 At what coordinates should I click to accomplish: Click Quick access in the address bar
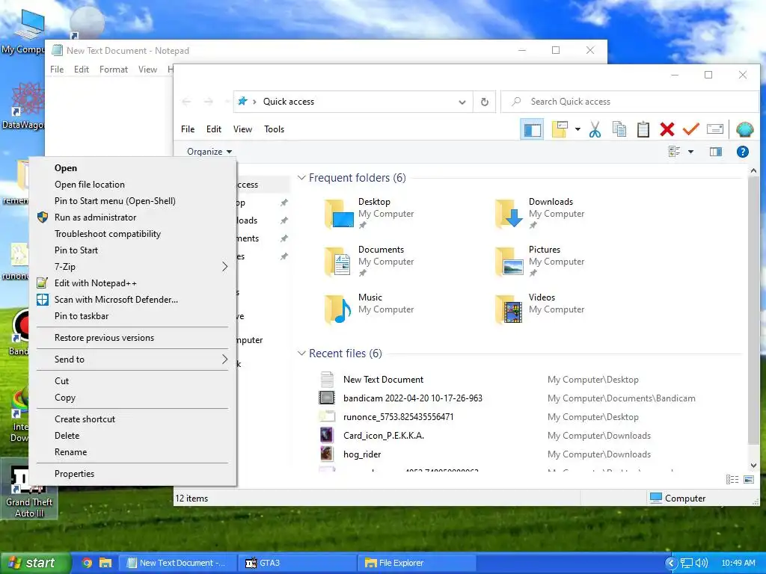288,102
